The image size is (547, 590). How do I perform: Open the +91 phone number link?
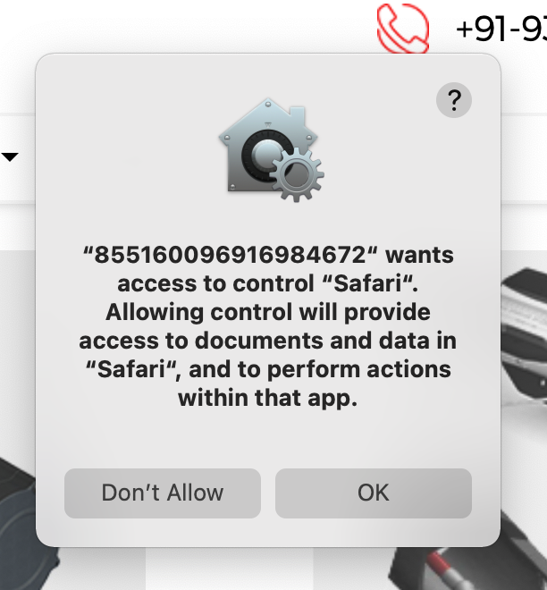[x=501, y=29]
